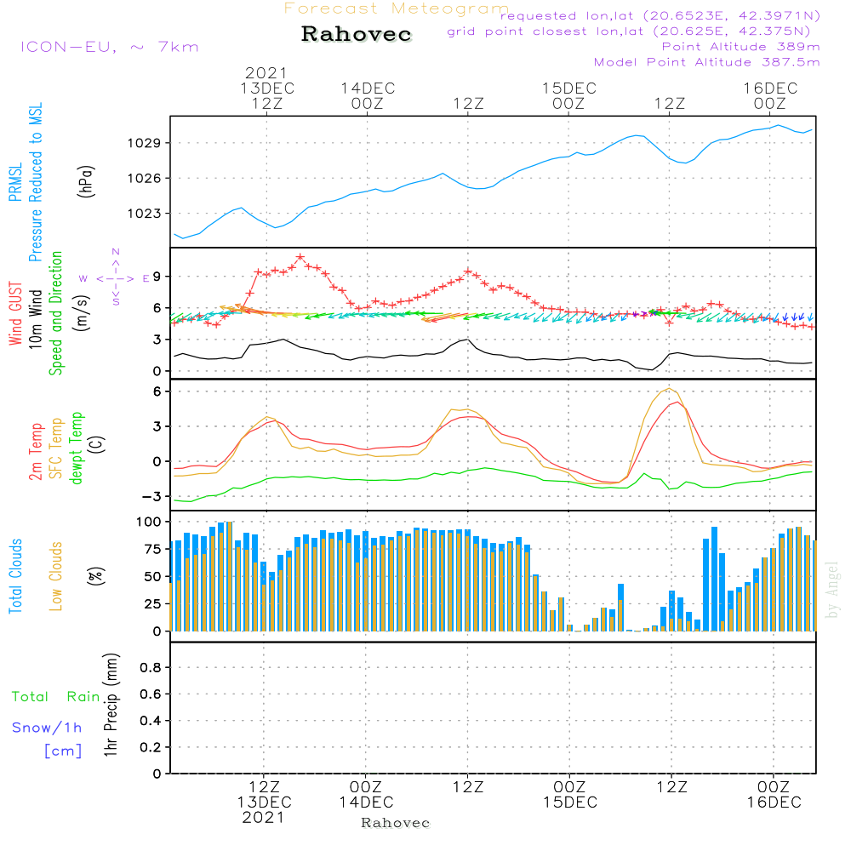Click the wind direction compass rose

click(115, 278)
